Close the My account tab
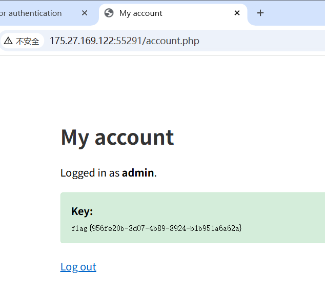 point(237,13)
